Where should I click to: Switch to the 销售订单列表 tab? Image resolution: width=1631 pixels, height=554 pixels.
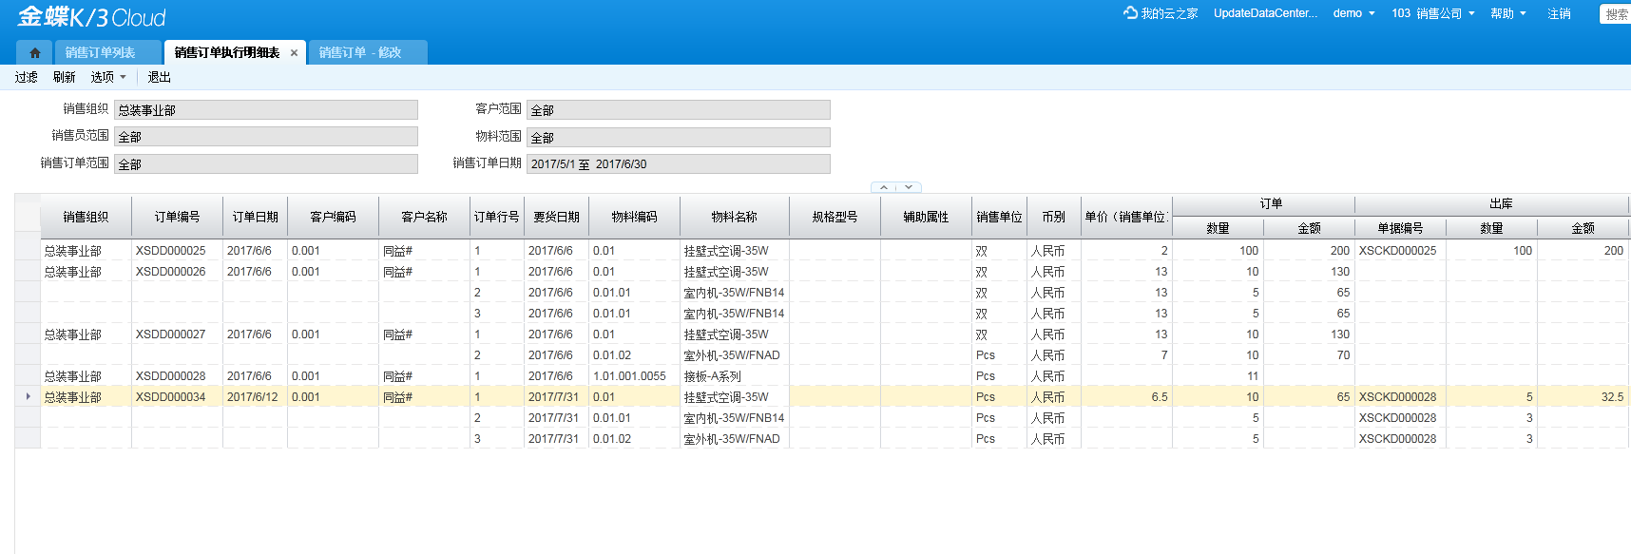coord(100,53)
